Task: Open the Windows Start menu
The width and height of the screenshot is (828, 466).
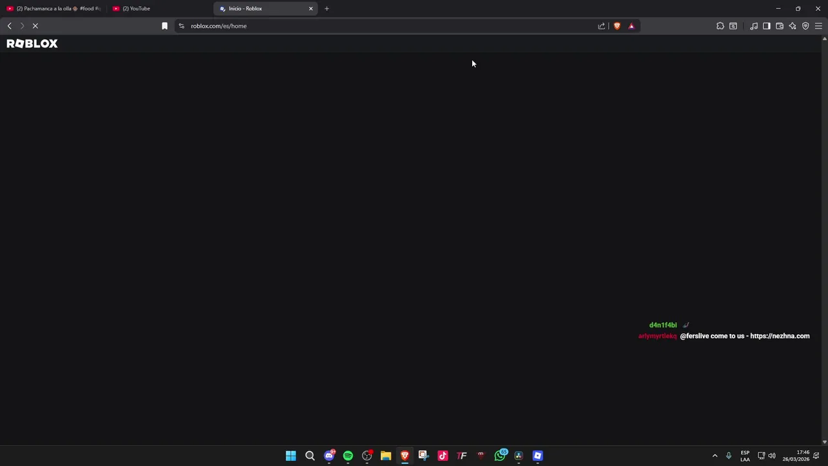Action: [291, 456]
